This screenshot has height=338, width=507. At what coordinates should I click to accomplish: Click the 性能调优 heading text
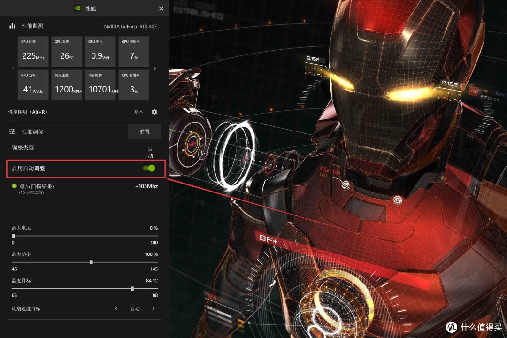[x=32, y=131]
